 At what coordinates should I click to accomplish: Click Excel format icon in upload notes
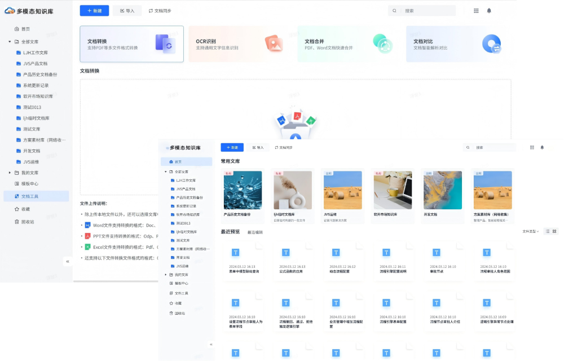(x=87, y=247)
